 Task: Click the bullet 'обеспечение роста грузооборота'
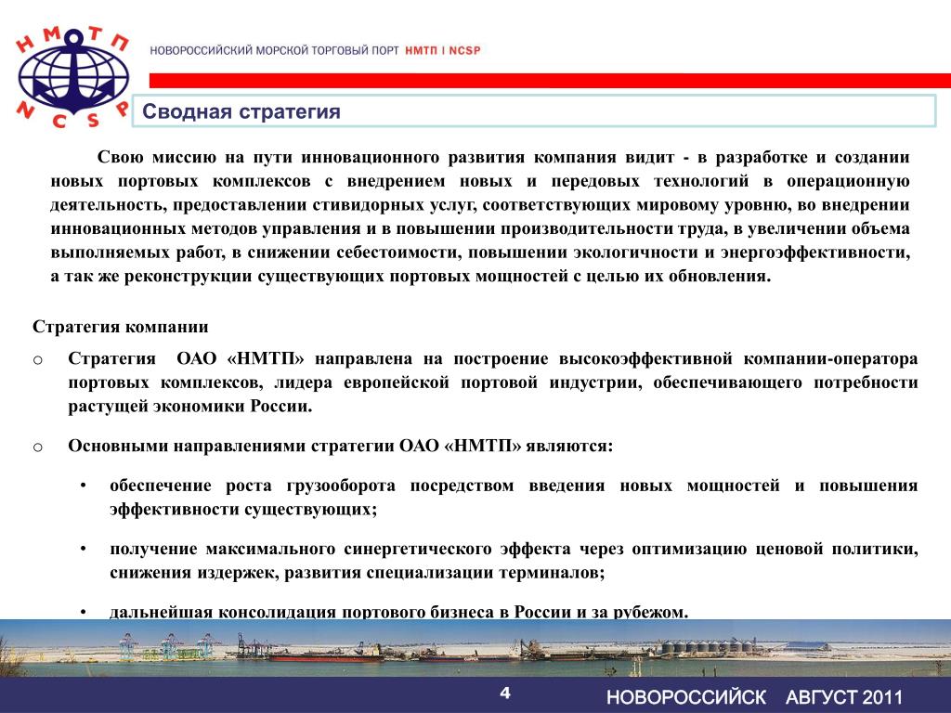513,497
